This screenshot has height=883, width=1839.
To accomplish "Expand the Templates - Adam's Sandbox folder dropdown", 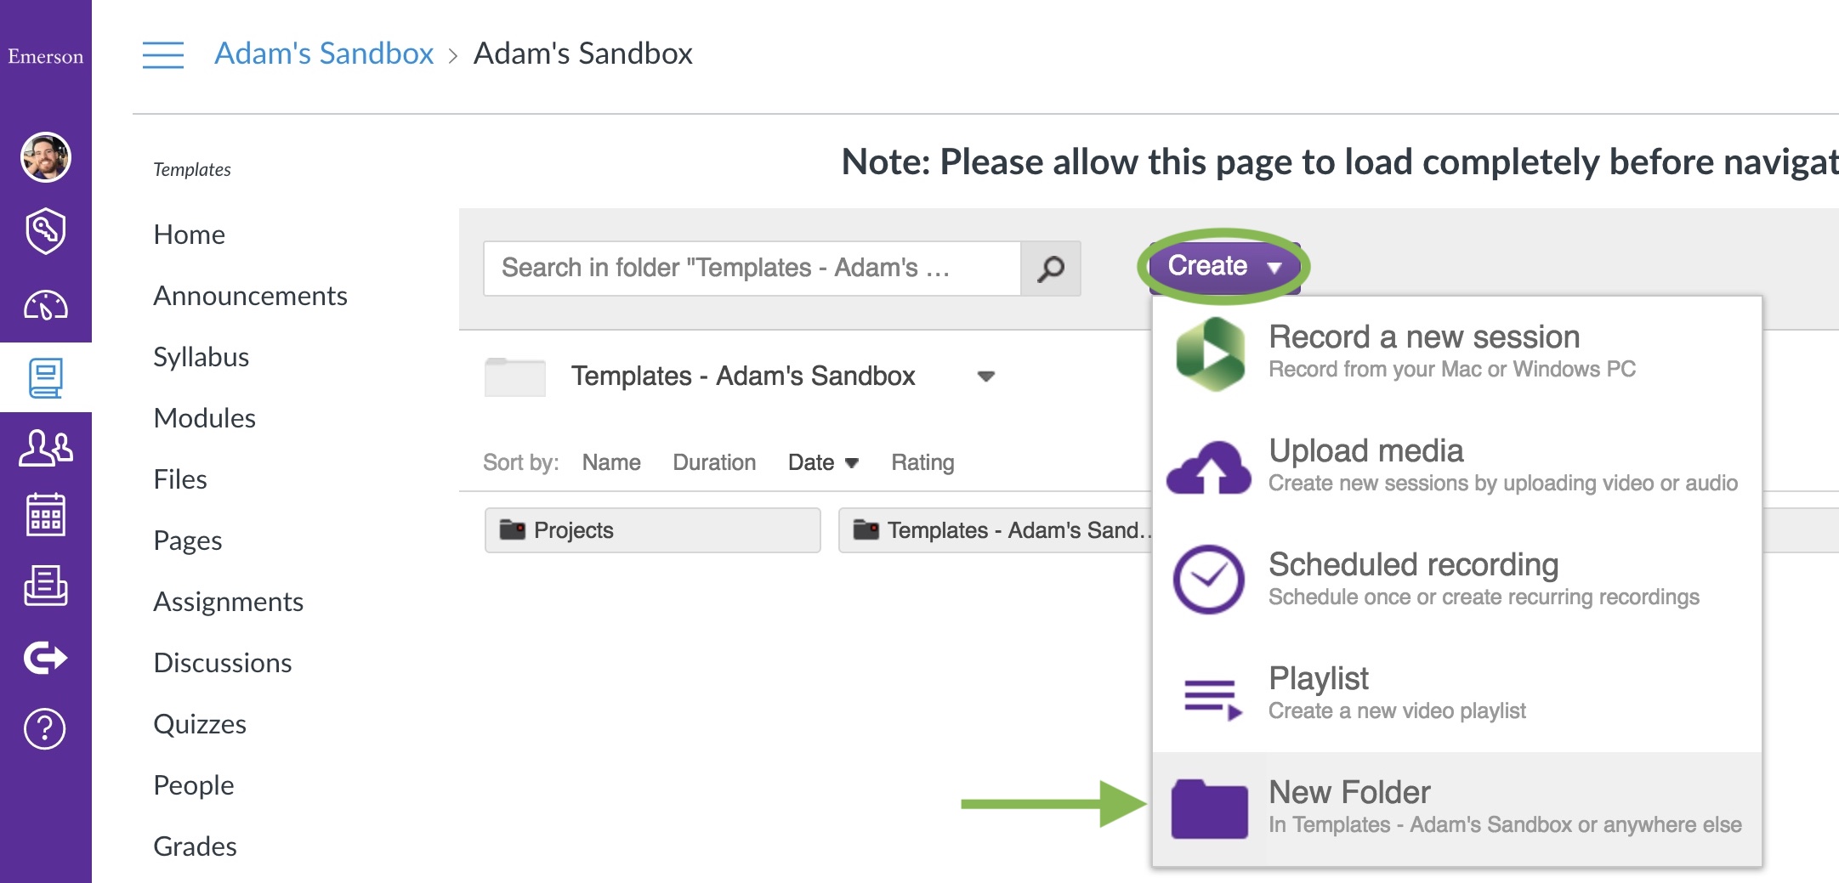I will (x=986, y=376).
